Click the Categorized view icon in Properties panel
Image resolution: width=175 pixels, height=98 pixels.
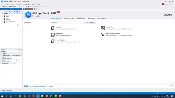click(2, 53)
